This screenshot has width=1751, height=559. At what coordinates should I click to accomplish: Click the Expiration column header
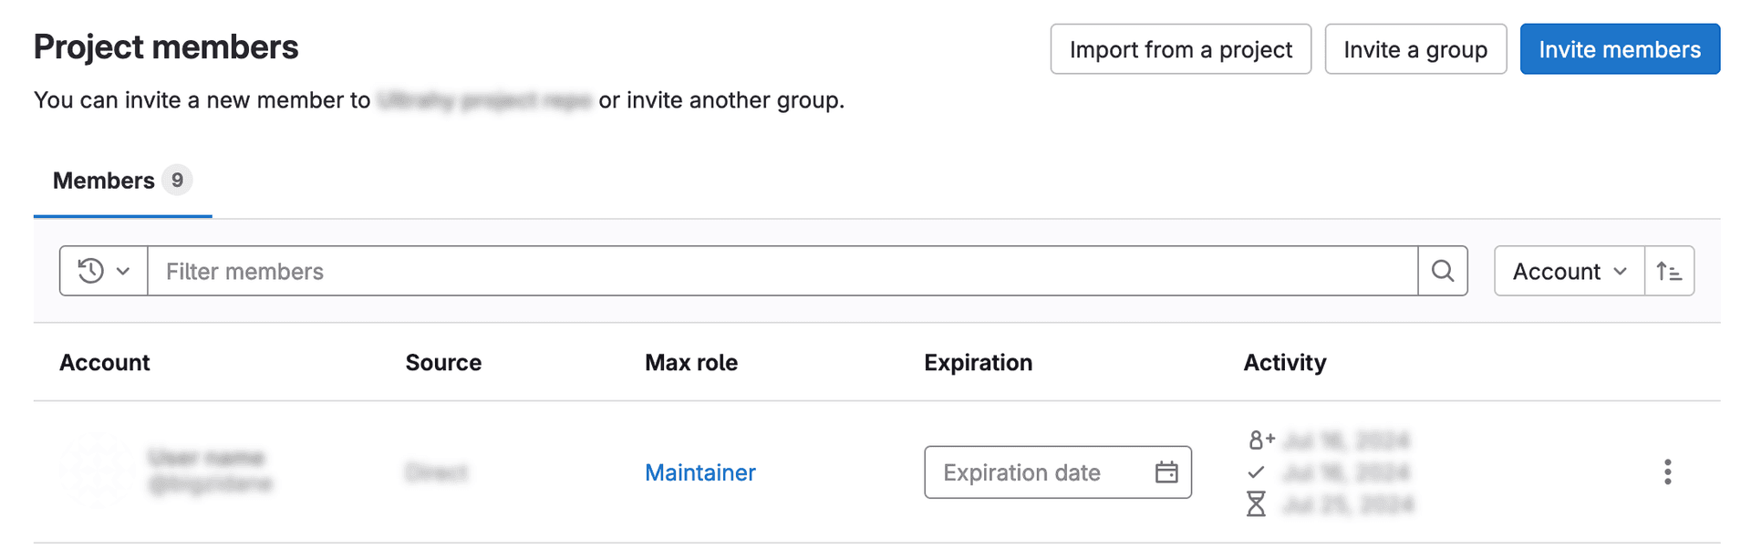tap(978, 362)
